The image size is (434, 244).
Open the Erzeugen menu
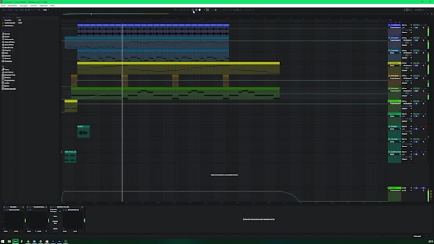click(24, 6)
